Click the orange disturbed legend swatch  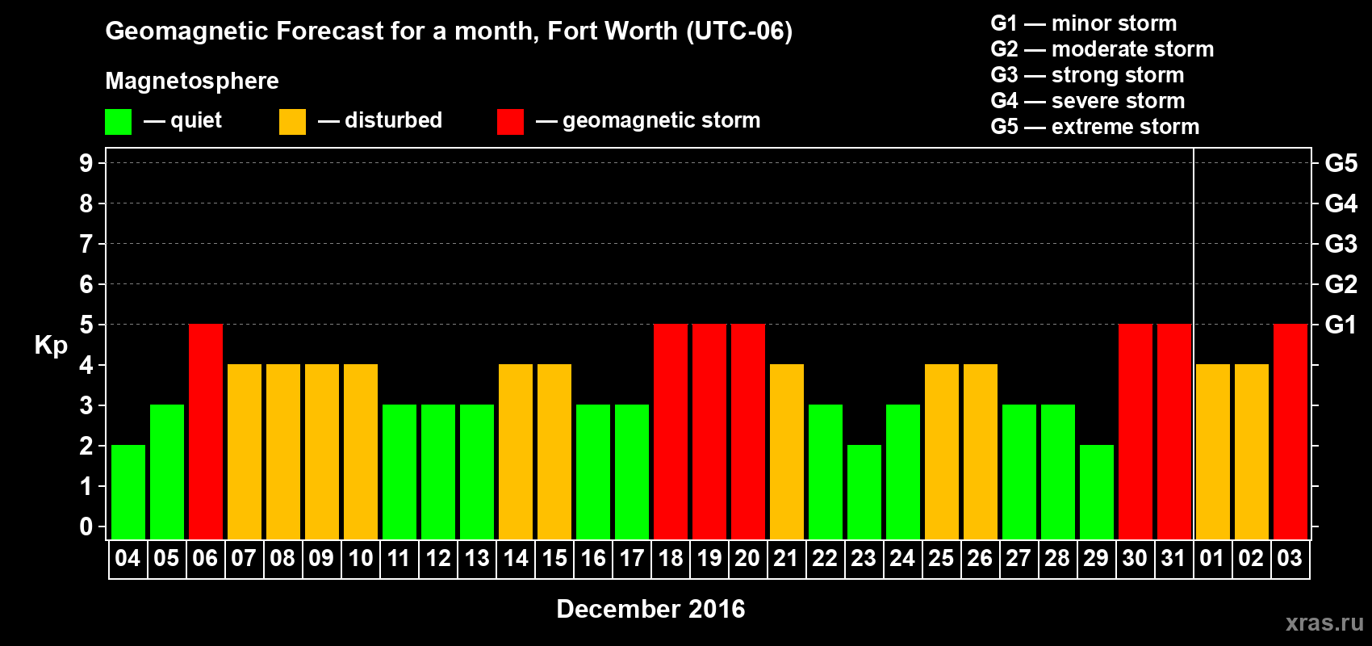click(x=292, y=122)
